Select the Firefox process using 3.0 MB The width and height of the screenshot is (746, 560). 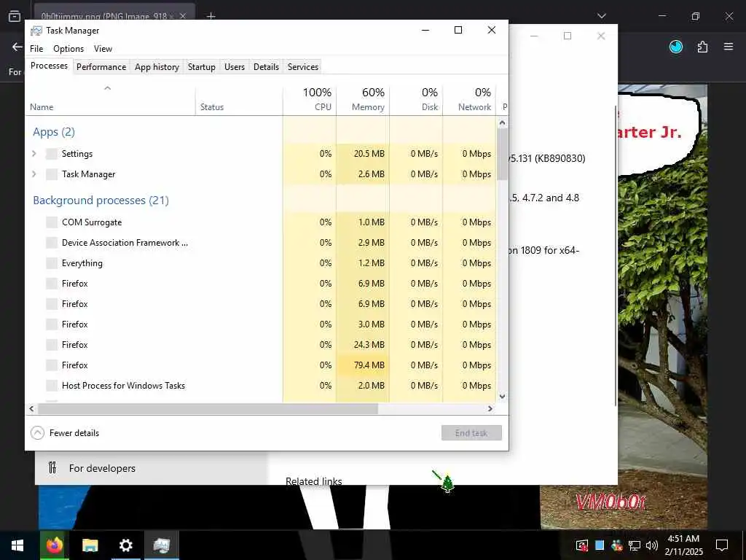(261, 324)
